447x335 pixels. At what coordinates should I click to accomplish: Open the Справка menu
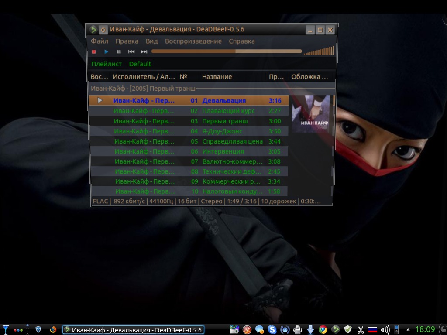(x=242, y=41)
